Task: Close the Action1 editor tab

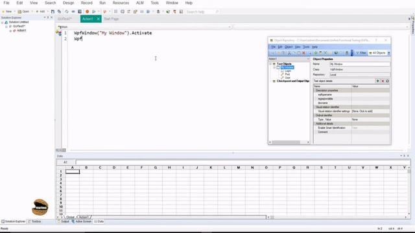Action: click(98, 19)
